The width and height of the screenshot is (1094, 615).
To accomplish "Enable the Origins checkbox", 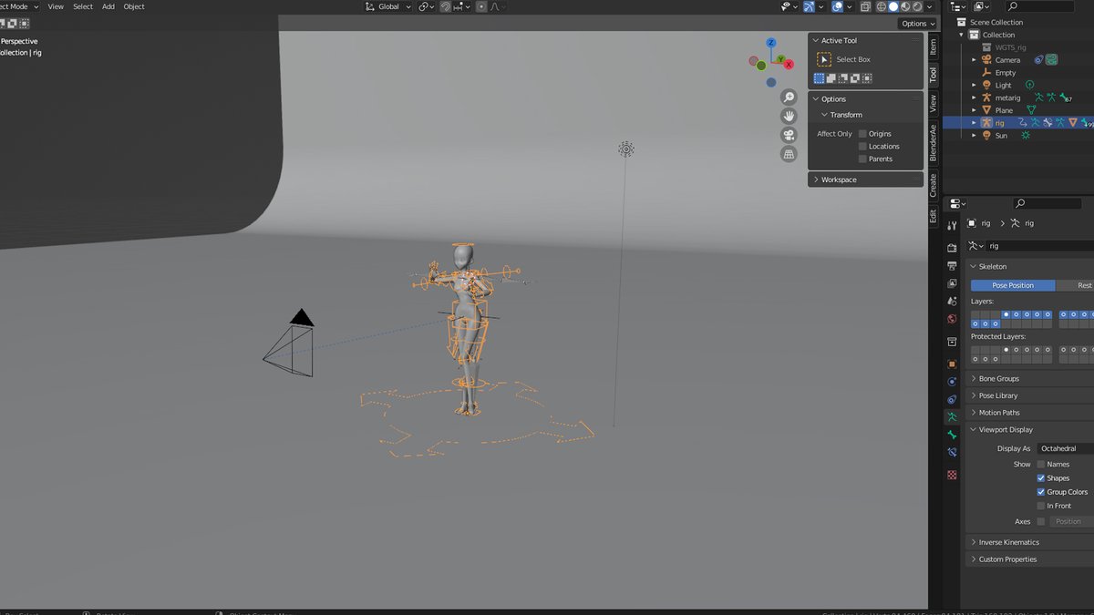I will [862, 134].
